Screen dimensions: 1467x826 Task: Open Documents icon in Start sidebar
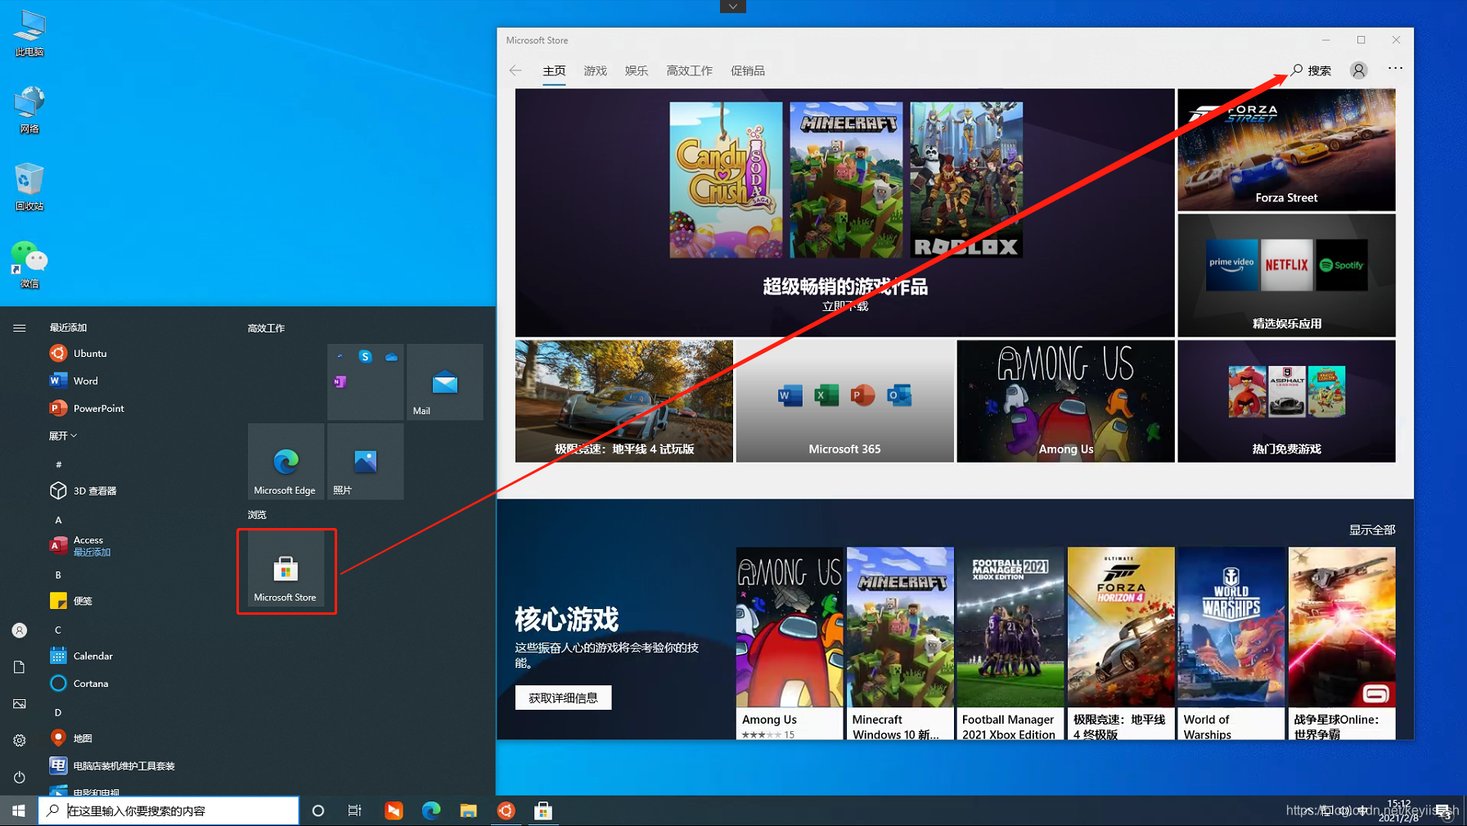pos(20,667)
